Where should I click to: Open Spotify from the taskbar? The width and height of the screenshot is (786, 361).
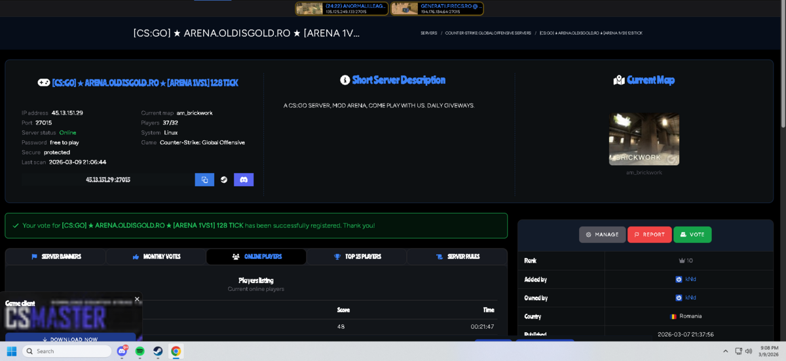[x=140, y=351]
